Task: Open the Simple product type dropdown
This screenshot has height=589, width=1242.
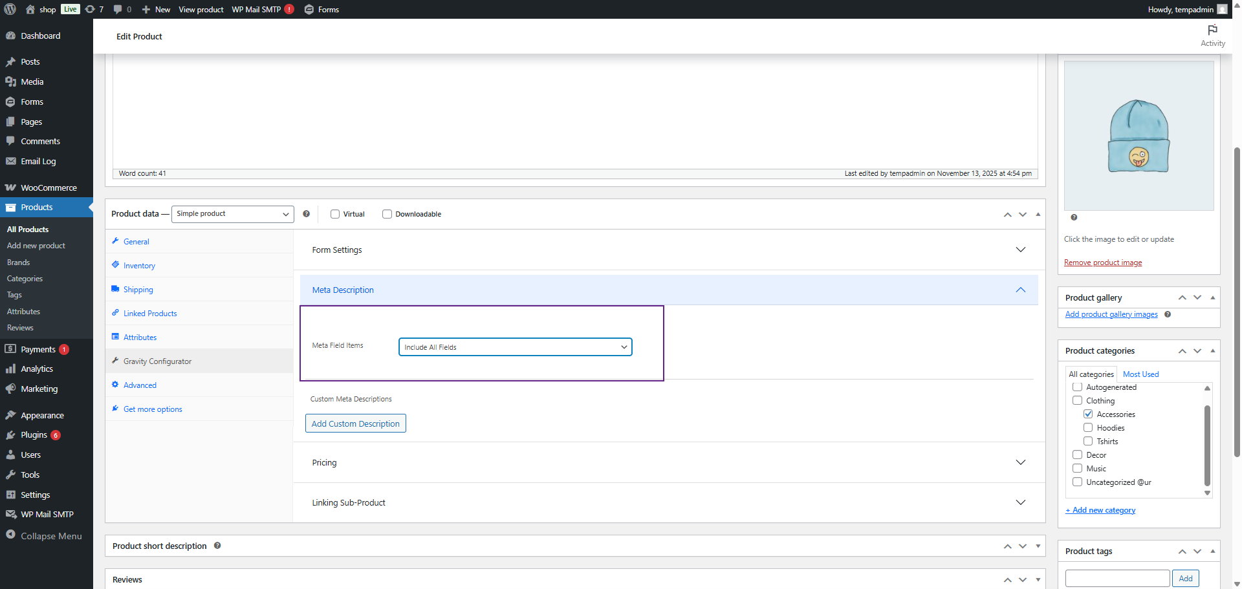Action: [232, 214]
